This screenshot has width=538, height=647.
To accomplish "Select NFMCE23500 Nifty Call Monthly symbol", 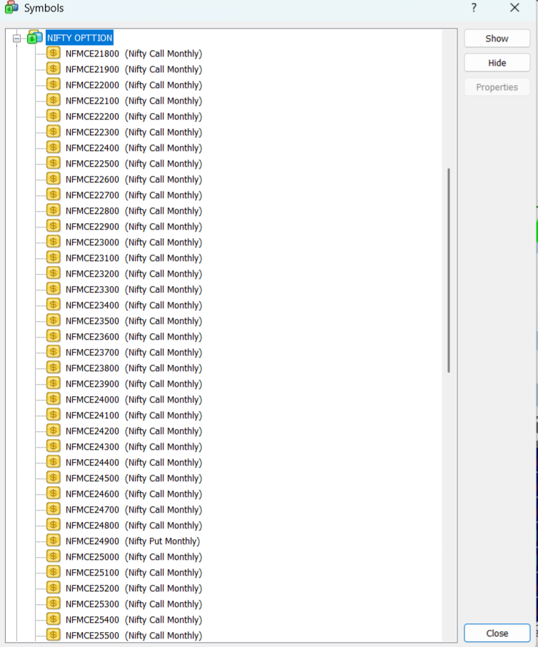I will pos(134,321).
